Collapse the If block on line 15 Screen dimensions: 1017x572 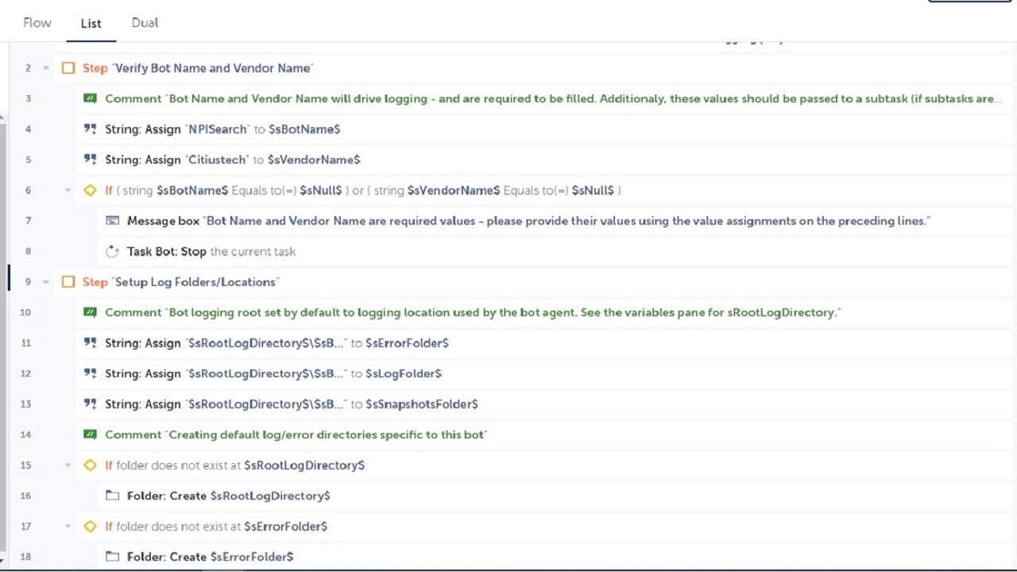coord(68,466)
